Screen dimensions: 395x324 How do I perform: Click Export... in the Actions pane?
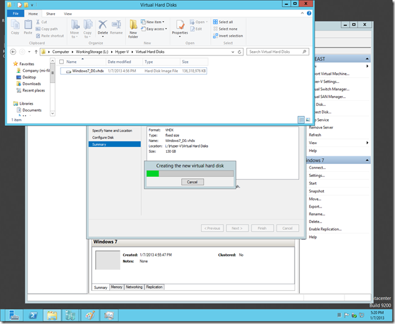[315, 206]
